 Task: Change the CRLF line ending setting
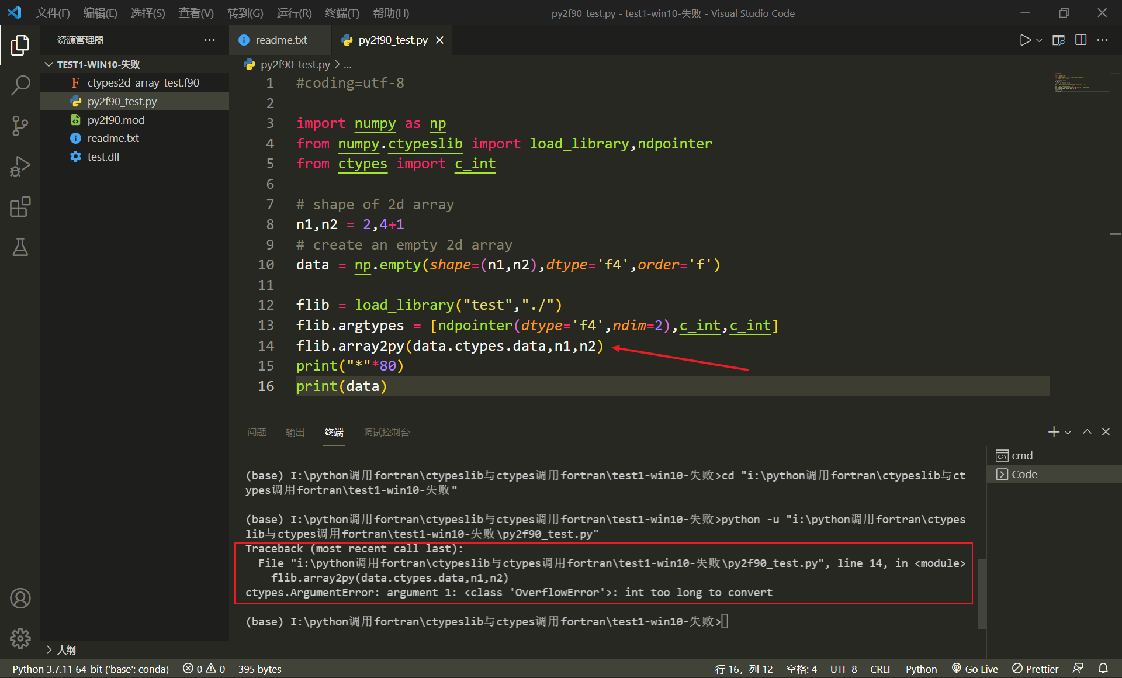pos(881,669)
